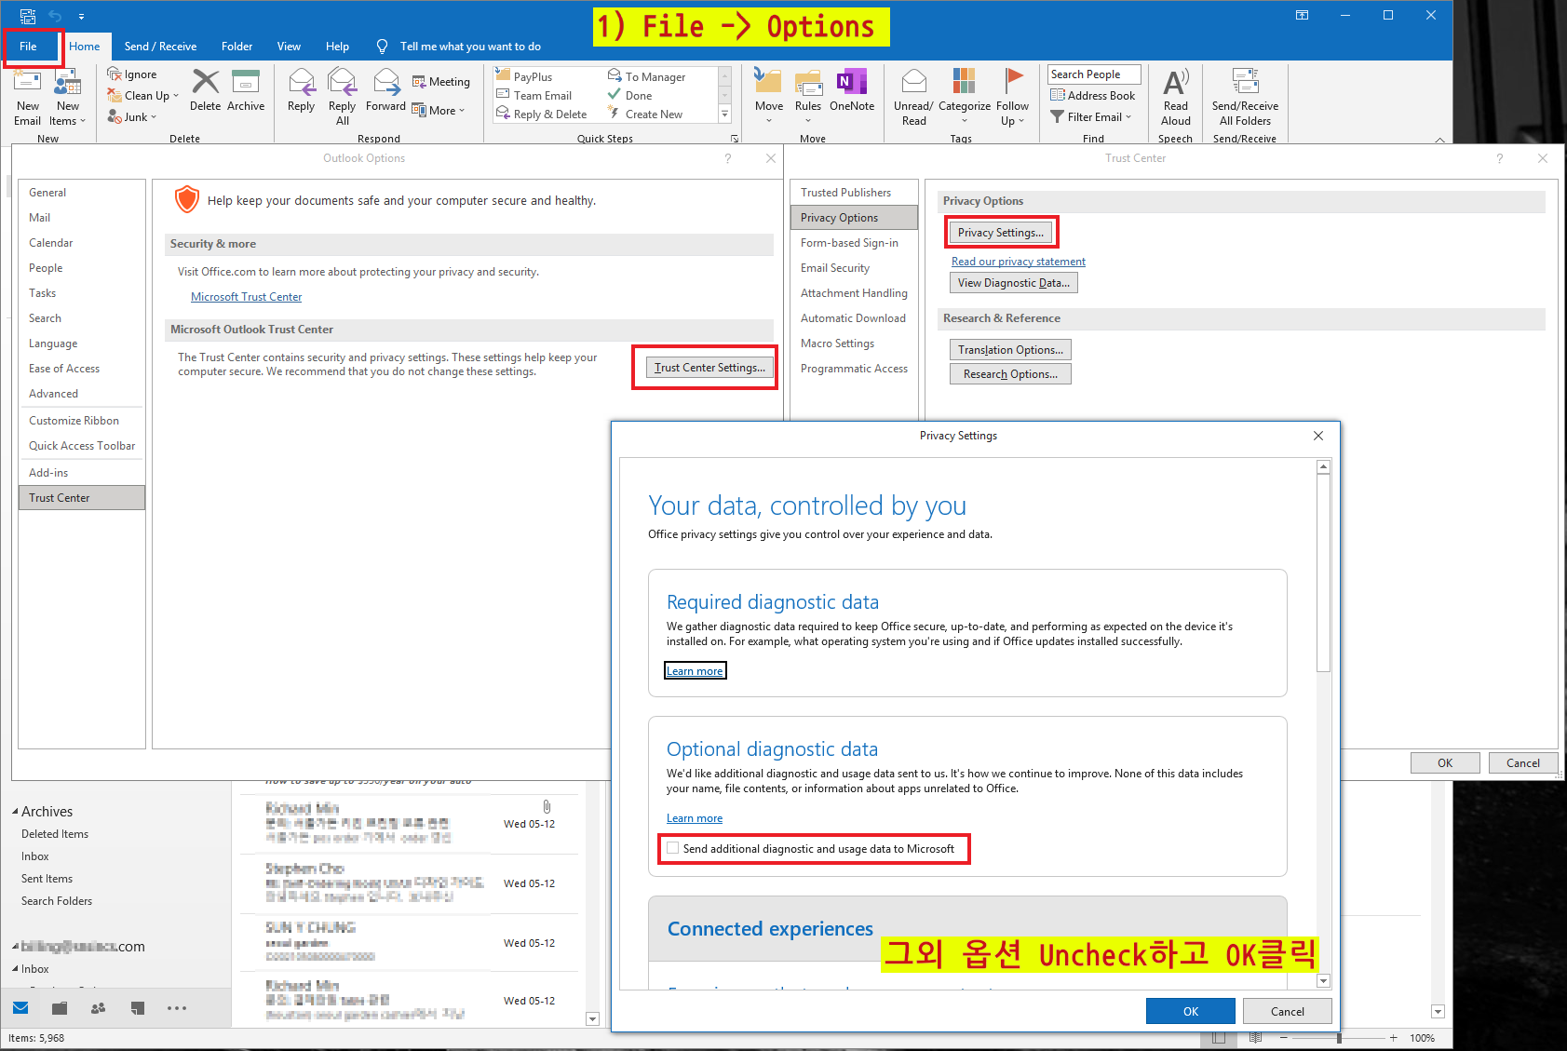Screen dimensions: 1567x1051
Task: Click Send/Receive All Folders icon
Action: point(1245,82)
